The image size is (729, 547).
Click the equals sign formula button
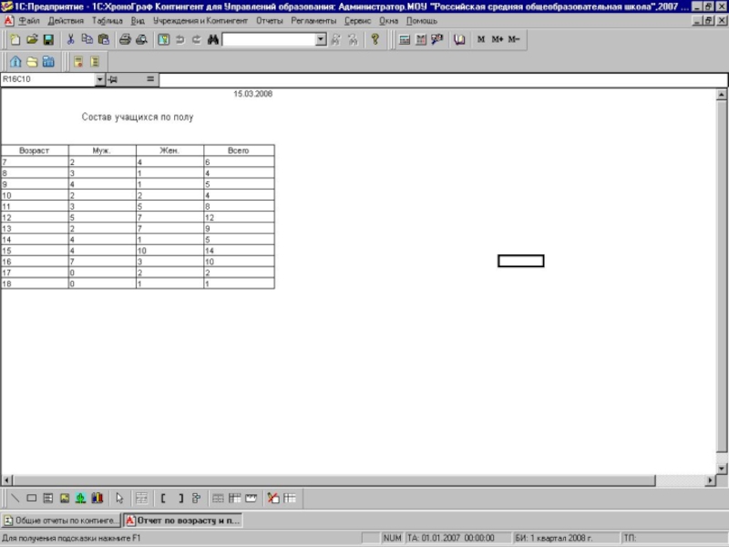(150, 79)
